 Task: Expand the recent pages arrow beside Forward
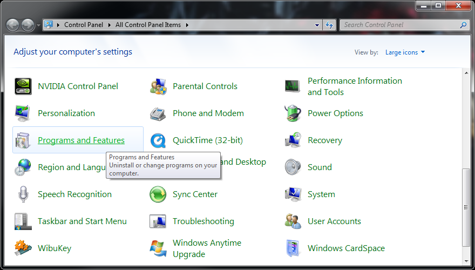tap(38, 25)
